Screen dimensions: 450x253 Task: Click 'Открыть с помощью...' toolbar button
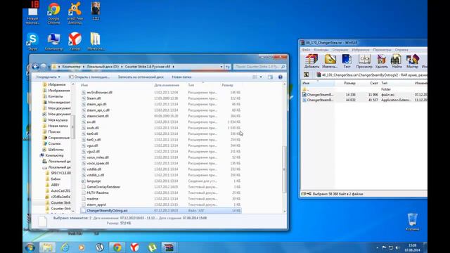(89, 77)
